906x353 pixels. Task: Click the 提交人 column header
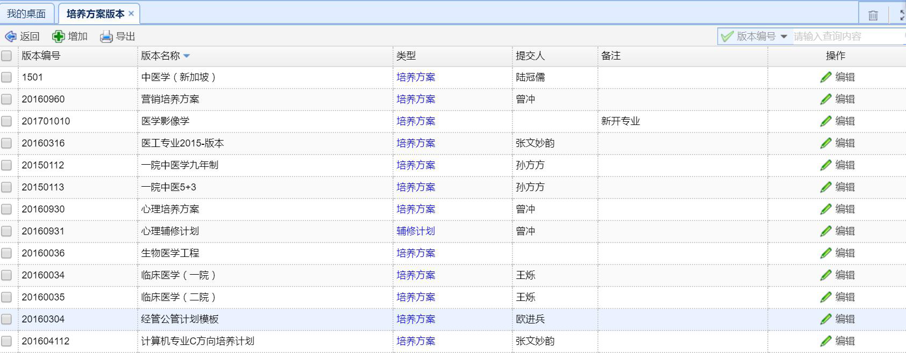coord(530,56)
